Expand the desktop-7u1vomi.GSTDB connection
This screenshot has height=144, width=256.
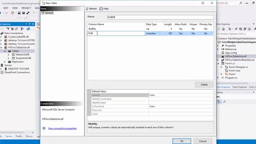point(1,40)
